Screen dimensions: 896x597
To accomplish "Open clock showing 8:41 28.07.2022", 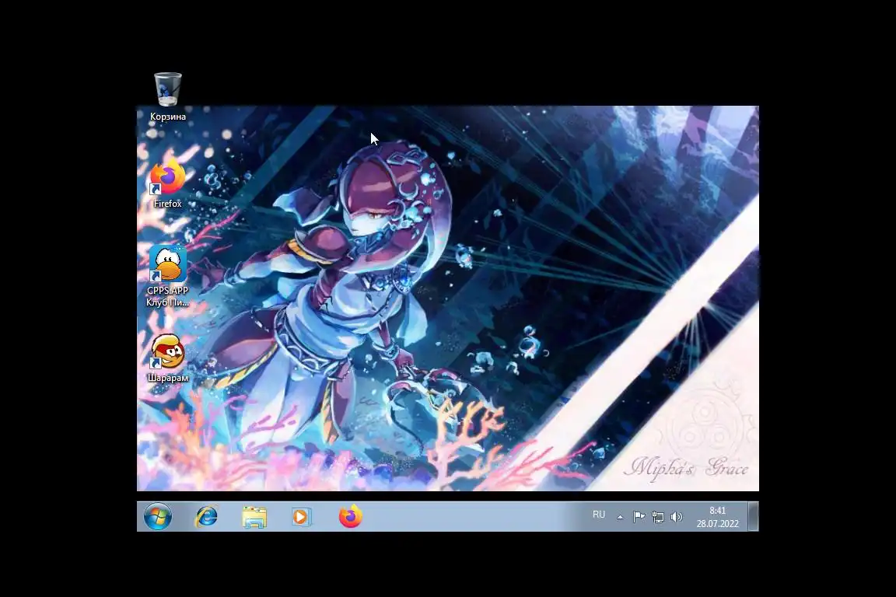I will pos(718,517).
